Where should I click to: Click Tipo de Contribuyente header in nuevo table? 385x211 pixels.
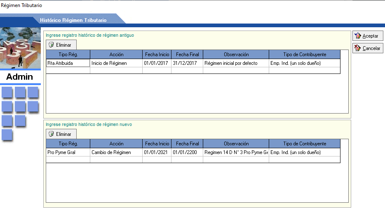[x=305, y=144]
